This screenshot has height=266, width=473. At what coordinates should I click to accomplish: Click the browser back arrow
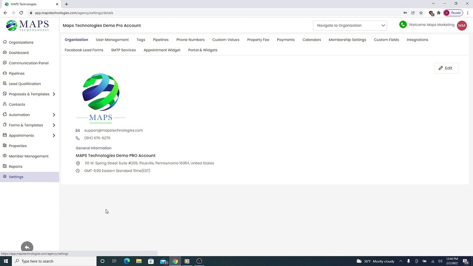coord(5,13)
